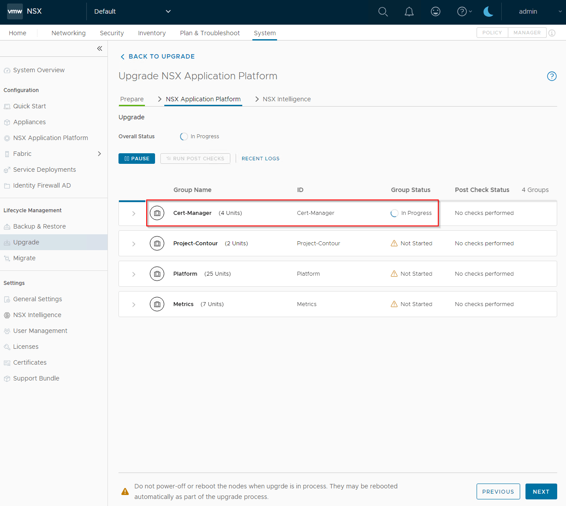Click the Next button
The width and height of the screenshot is (566, 506).
(x=541, y=491)
